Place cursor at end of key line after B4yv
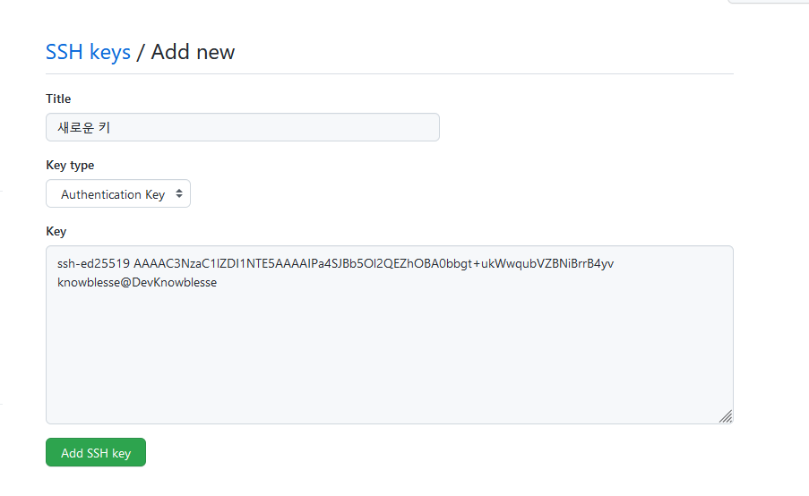809x496 pixels. [615, 263]
